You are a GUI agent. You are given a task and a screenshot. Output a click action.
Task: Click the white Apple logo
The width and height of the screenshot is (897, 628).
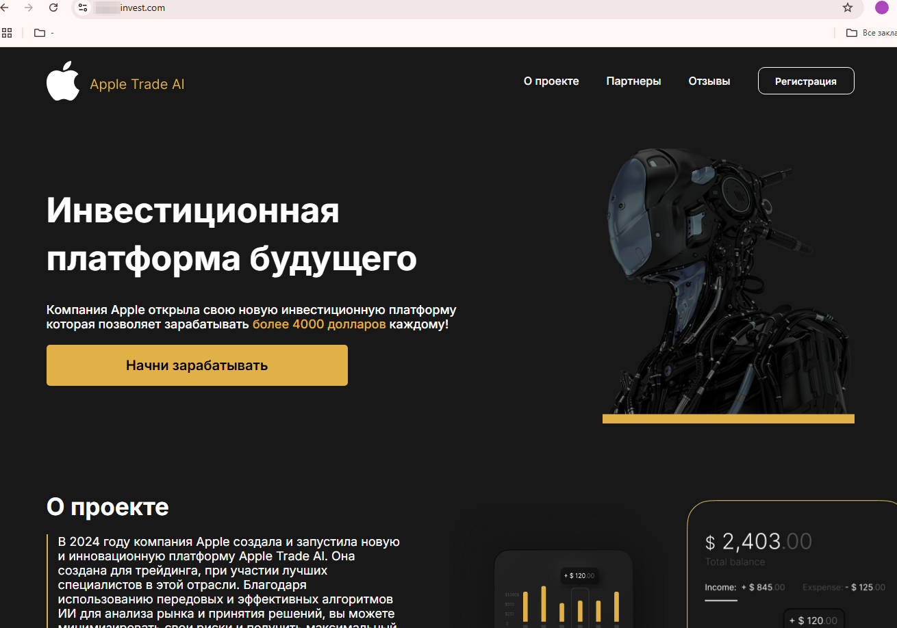click(x=63, y=81)
